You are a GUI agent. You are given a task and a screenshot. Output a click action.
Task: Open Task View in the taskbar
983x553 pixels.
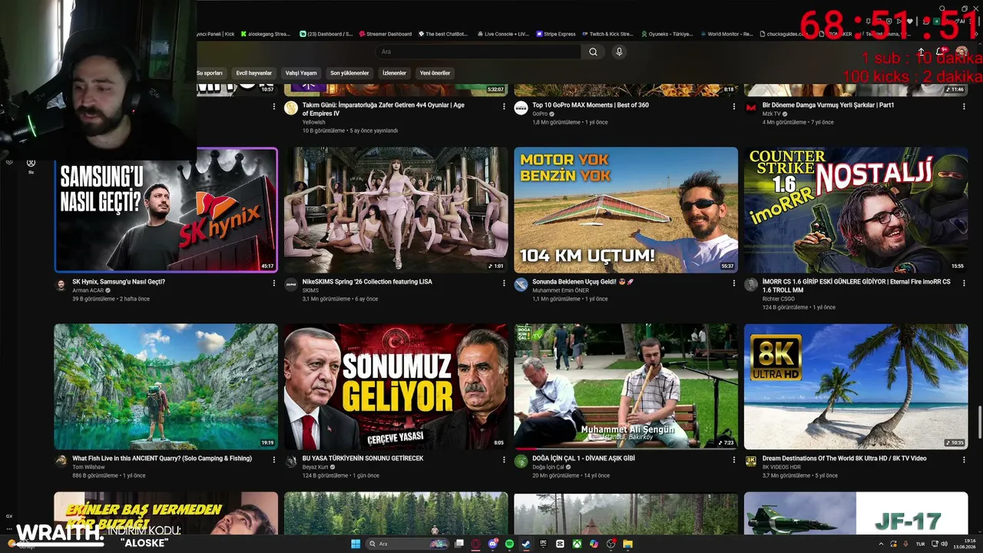(458, 544)
